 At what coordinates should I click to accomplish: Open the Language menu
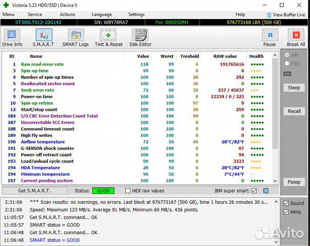click(102, 14)
